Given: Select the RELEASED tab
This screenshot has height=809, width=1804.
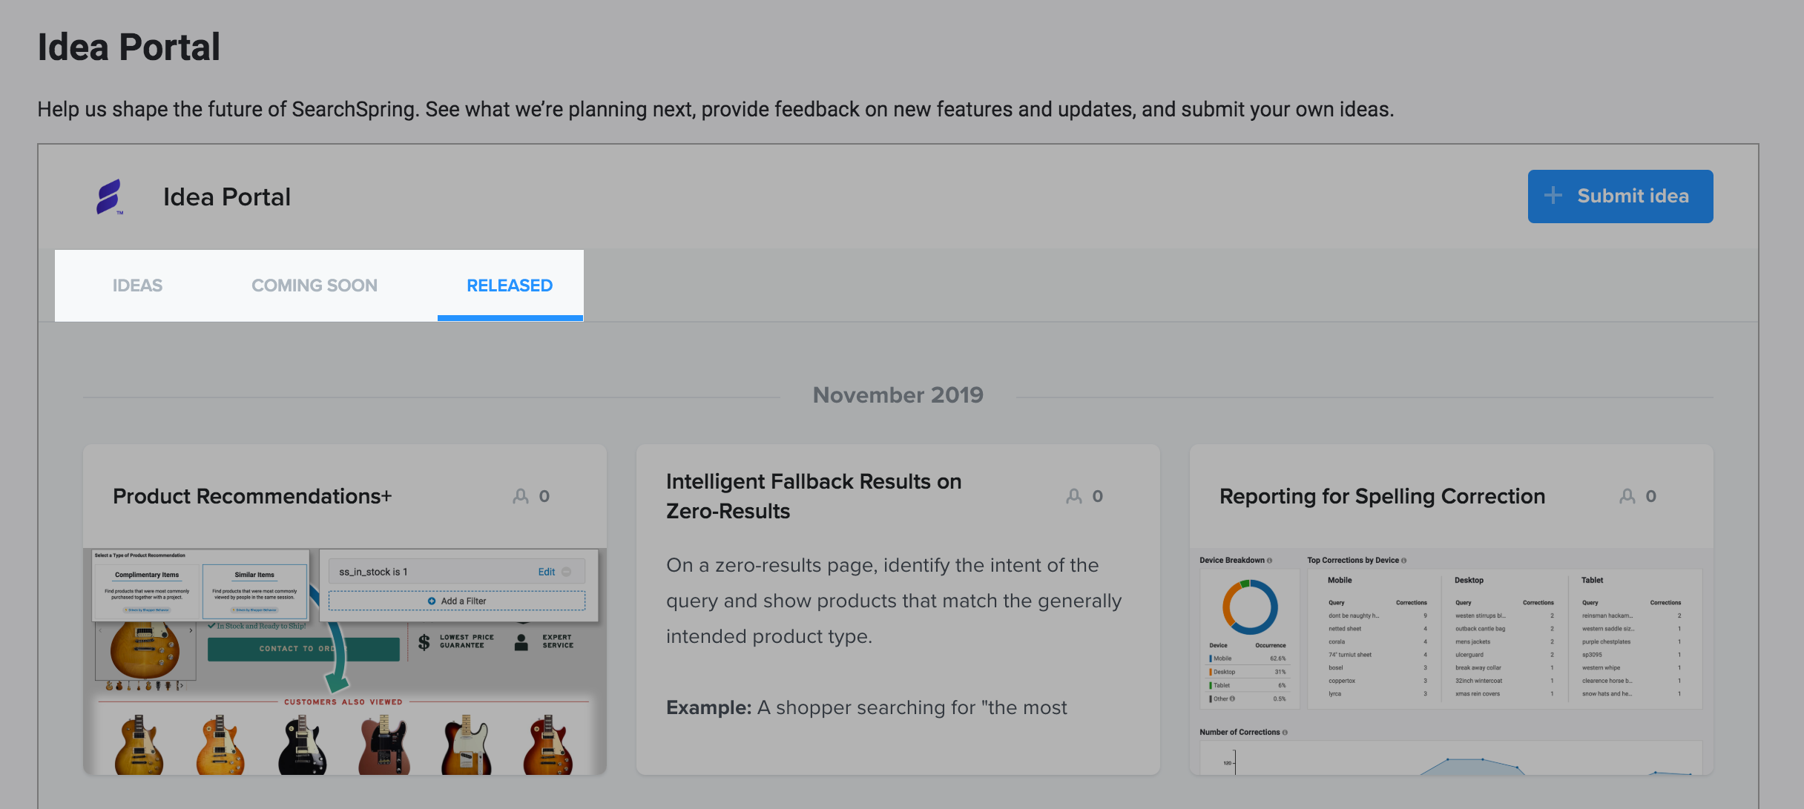Looking at the screenshot, I should [510, 285].
